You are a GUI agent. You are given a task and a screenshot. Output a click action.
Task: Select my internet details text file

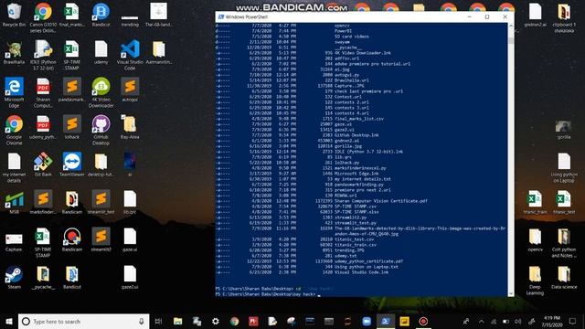tap(14, 167)
